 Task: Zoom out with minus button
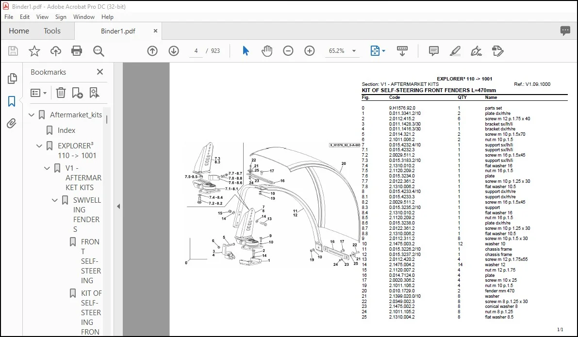(x=288, y=51)
